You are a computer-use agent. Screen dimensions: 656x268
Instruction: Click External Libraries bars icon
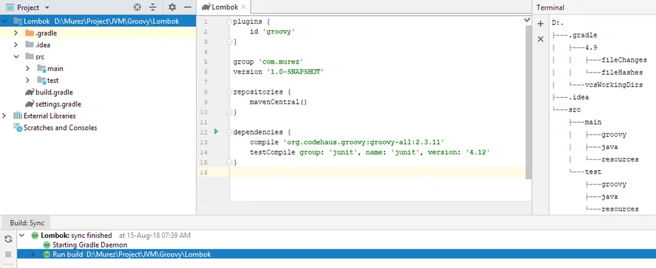tap(18, 116)
